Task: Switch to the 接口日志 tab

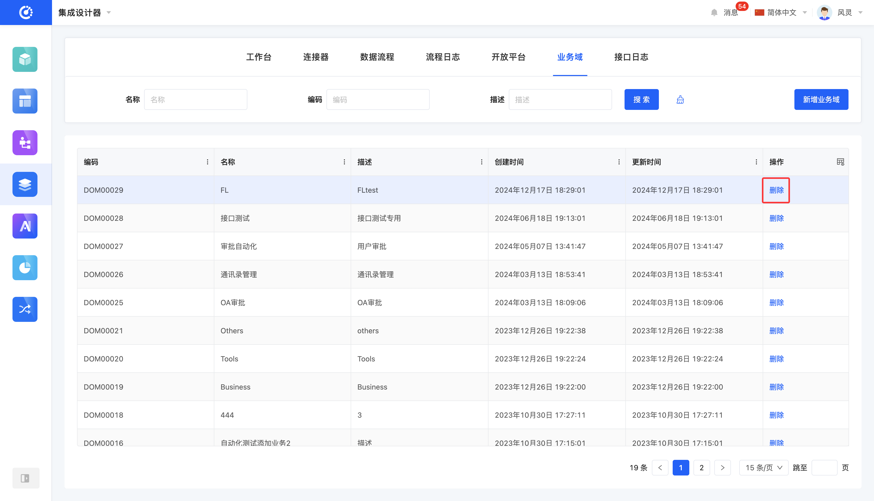Action: (x=631, y=57)
